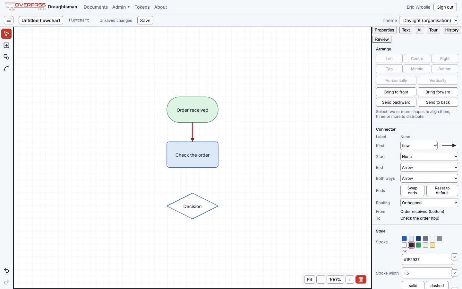Open the shapes tool in left toolbar
Image resolution: width=462 pixels, height=289 pixels.
(6, 57)
